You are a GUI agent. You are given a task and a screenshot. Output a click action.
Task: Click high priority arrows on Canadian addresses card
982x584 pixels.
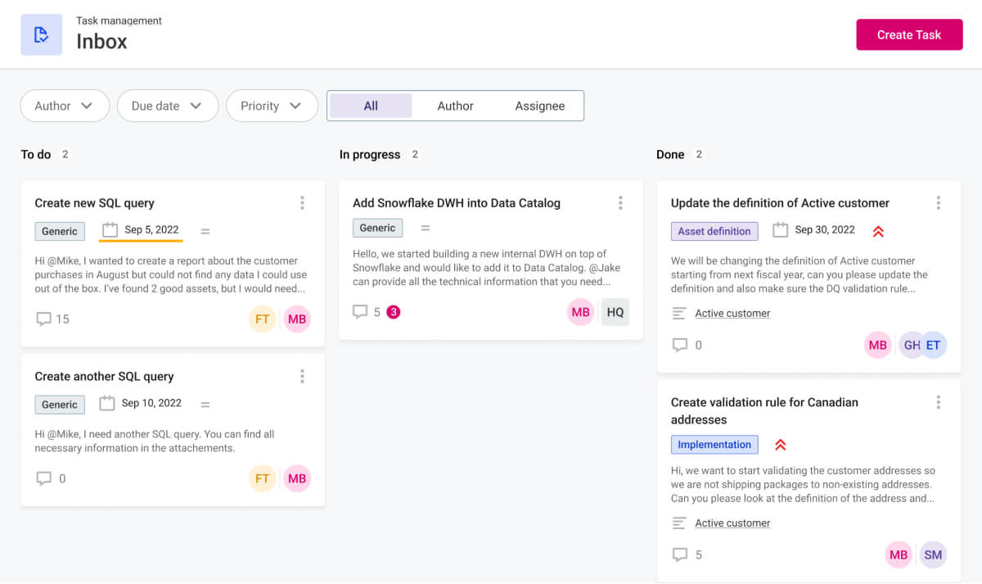click(780, 445)
